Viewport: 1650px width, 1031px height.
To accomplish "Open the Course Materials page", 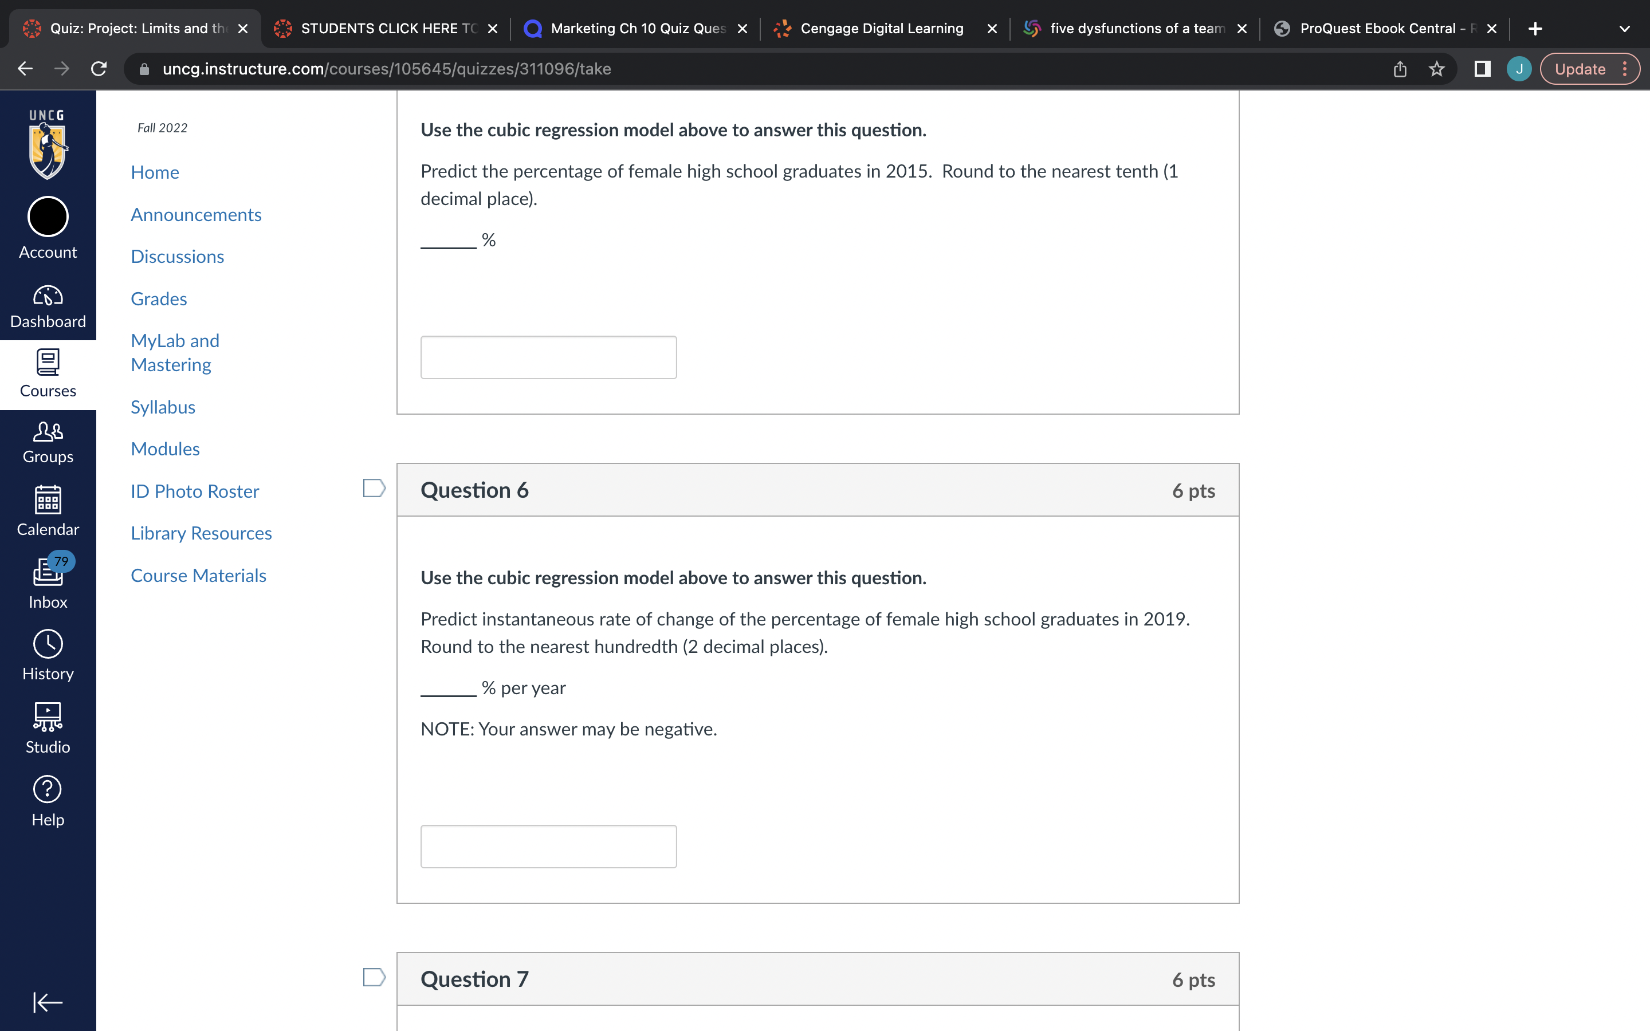I will point(198,575).
